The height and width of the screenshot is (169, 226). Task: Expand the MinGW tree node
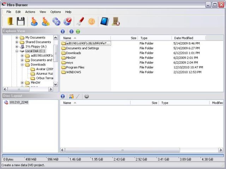(22, 83)
